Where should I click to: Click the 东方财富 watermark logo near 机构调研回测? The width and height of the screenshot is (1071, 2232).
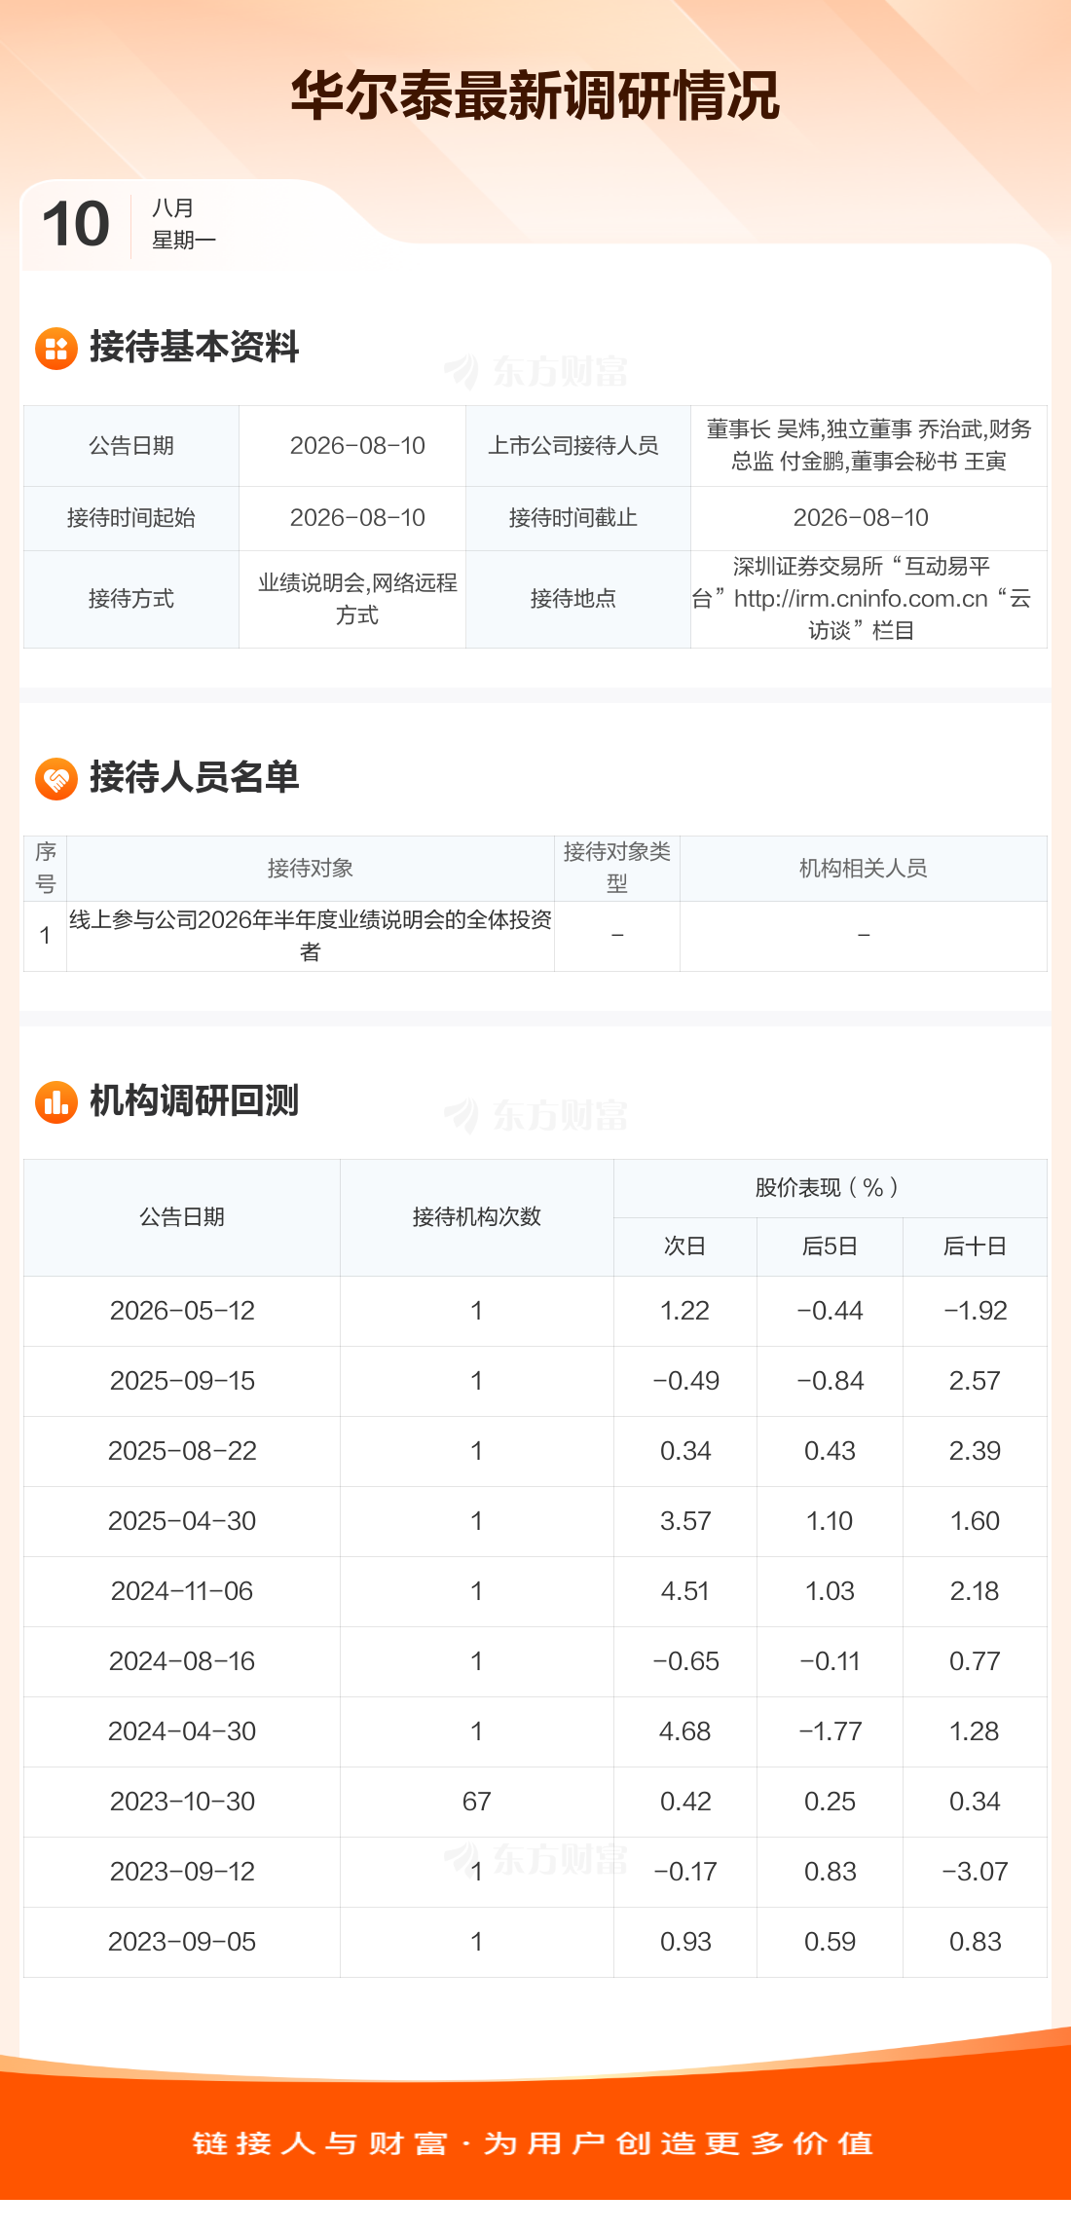pos(536,1115)
